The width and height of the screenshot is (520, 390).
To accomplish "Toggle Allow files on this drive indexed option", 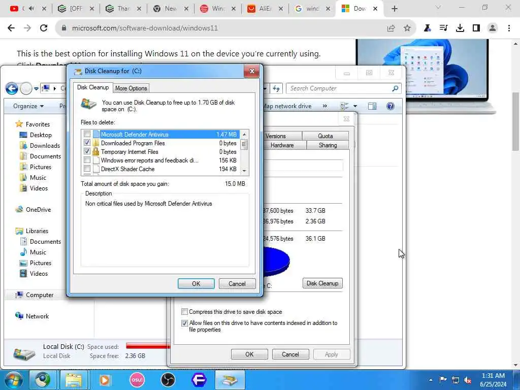I will 185,323.
